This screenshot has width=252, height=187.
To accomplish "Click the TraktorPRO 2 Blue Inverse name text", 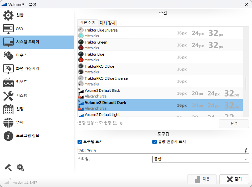I will coord(106,78).
